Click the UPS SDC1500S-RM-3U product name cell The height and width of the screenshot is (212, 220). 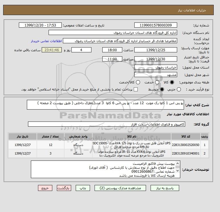coord(132,145)
